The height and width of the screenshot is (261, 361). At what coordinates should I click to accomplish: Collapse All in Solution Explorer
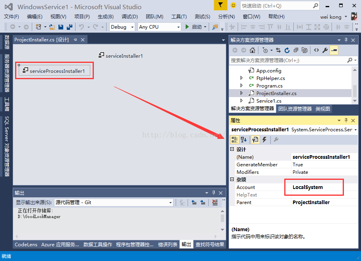tap(296, 50)
